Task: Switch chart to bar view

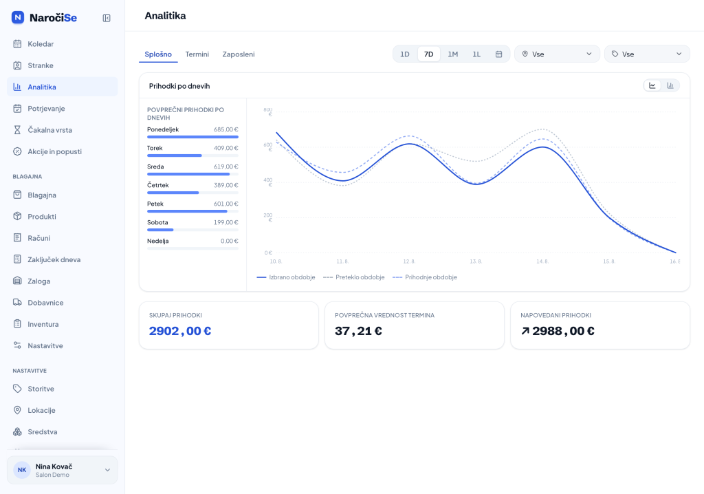Action: (x=670, y=85)
